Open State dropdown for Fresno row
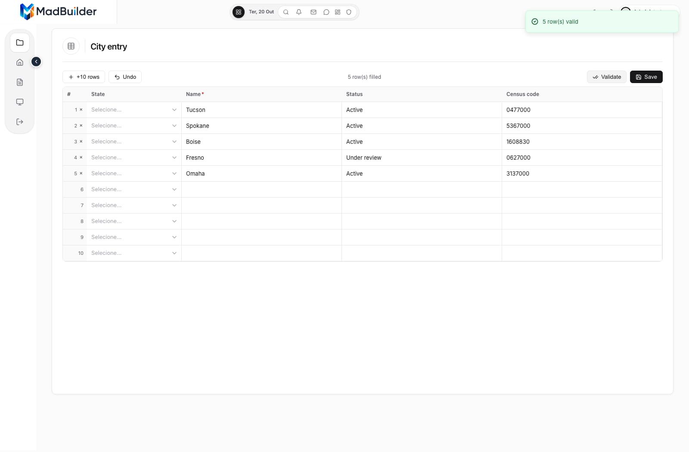 (134, 158)
